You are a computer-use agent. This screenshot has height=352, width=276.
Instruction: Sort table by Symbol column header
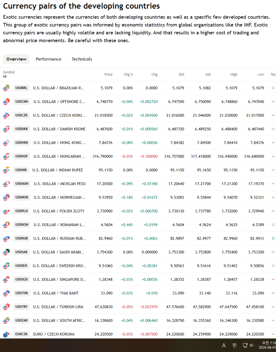click(x=9, y=72)
